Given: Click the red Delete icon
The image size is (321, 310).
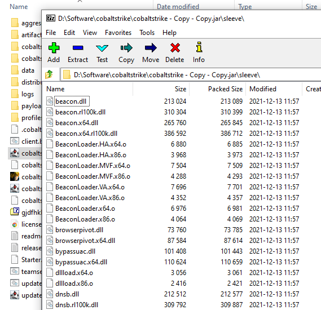Looking at the screenshot, I should [x=175, y=48].
